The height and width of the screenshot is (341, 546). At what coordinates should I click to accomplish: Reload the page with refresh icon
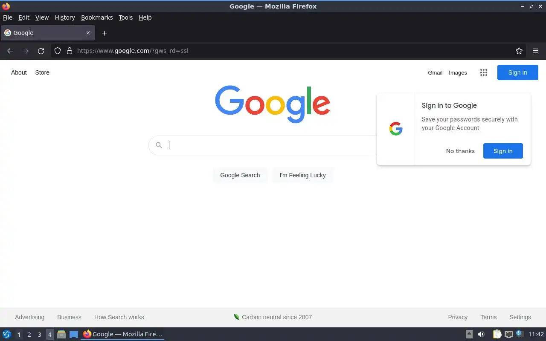(x=41, y=51)
